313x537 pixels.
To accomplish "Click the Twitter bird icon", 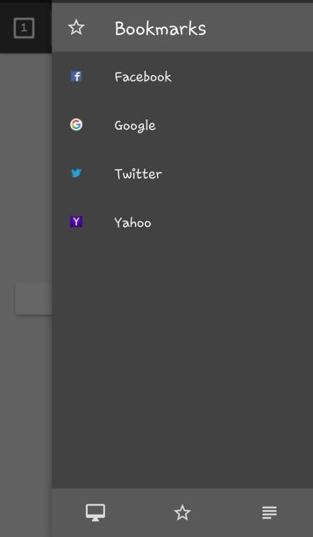I will coord(76,173).
